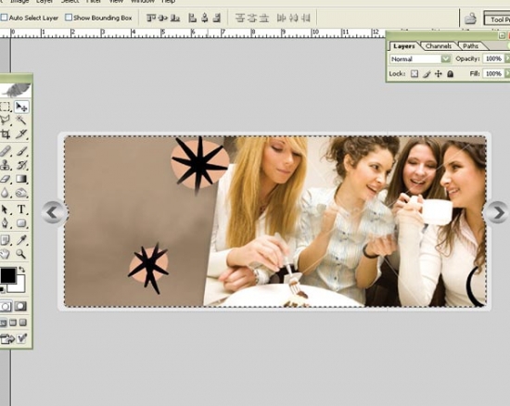
Task: Select the Gradient tool
Action: pyautogui.click(x=21, y=179)
